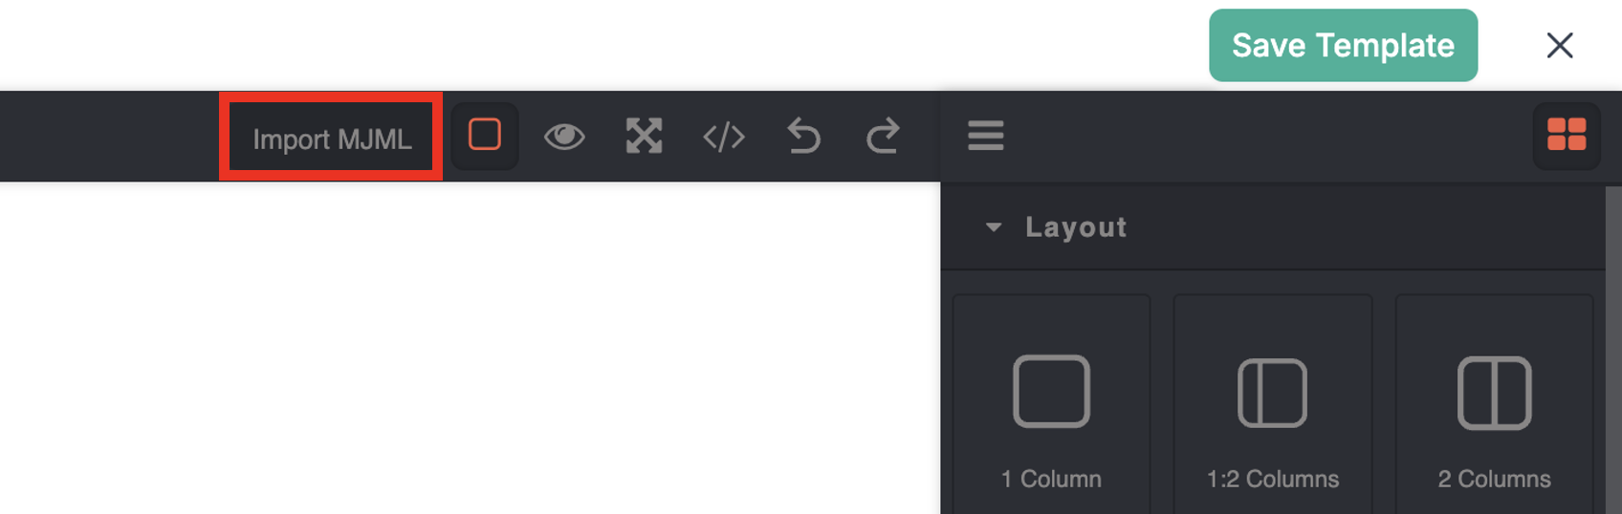Select the 2 Columns layout block
The image size is (1622, 514).
[1494, 404]
